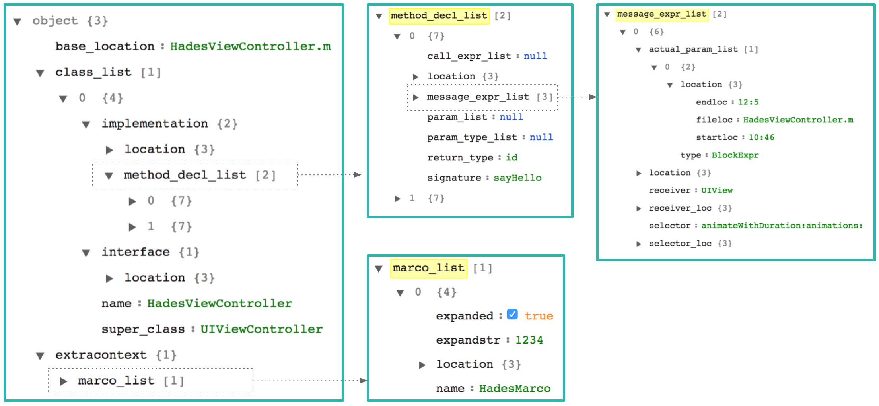Select name value HadesMarco
This screenshot has height=406, width=879.
[x=515, y=389]
